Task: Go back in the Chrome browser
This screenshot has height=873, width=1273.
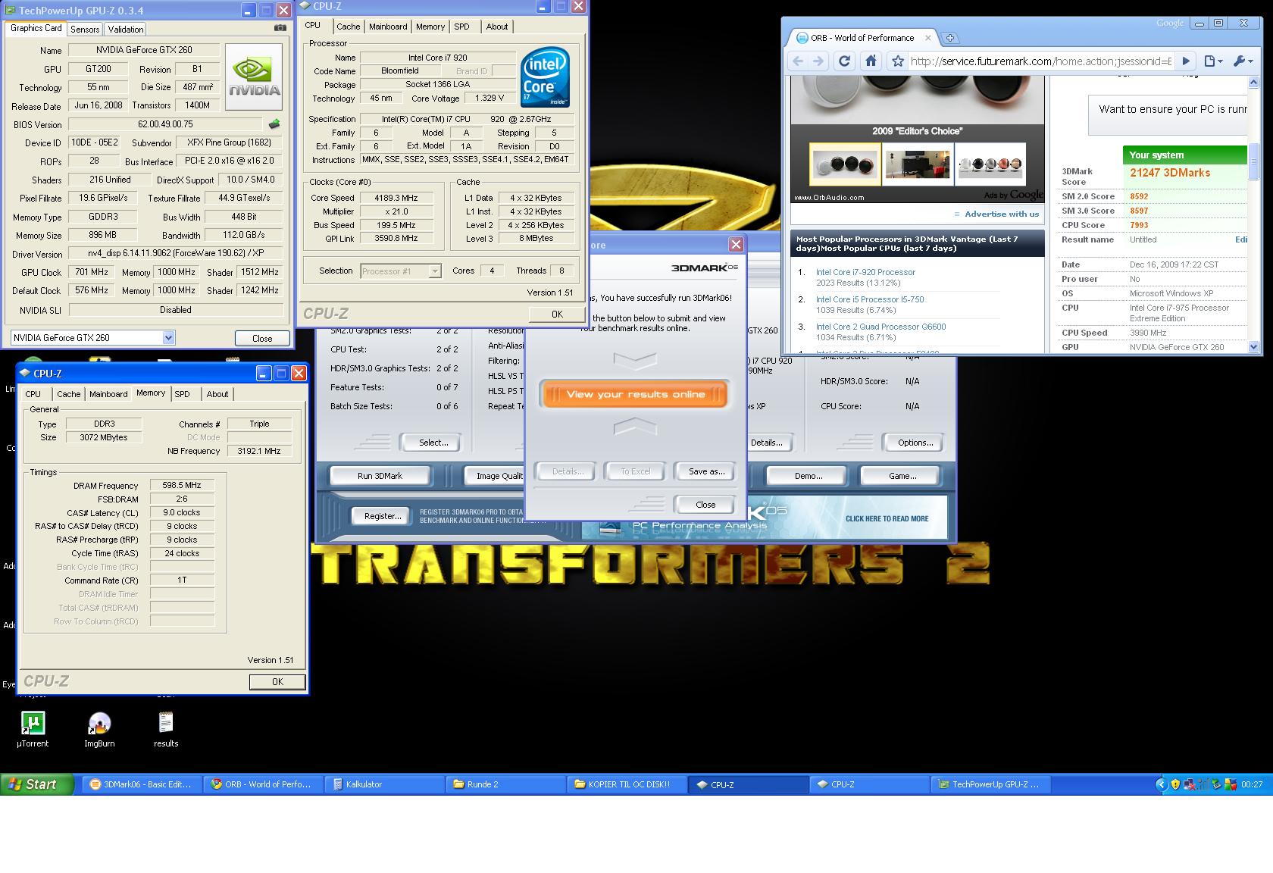Action: coord(798,61)
